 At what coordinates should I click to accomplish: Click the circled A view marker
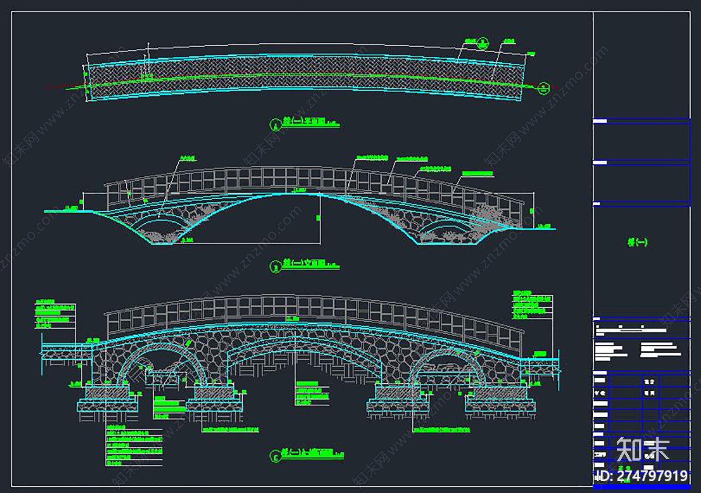click(x=275, y=125)
